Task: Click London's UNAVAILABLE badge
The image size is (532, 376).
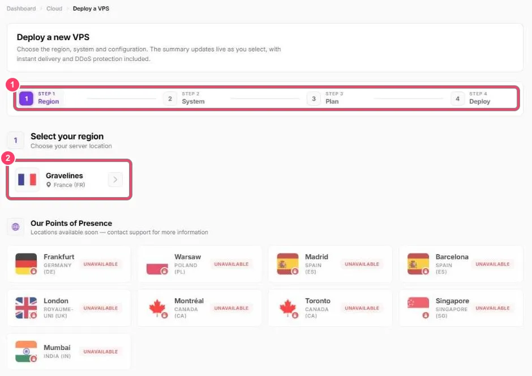Action: click(101, 308)
